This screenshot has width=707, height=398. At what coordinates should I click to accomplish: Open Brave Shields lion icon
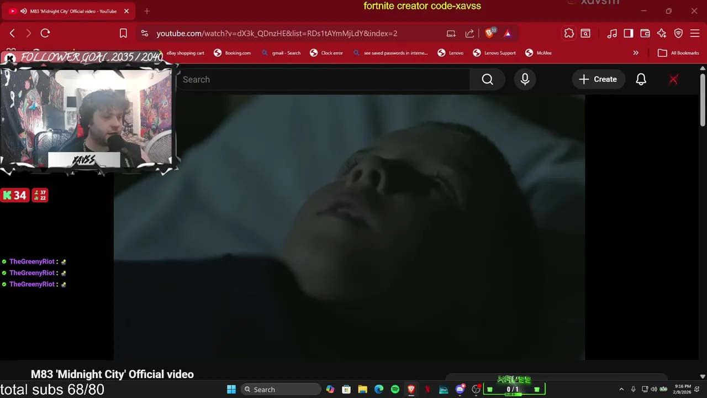tap(489, 33)
